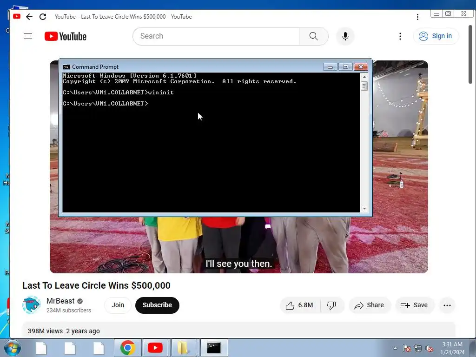Click the magnifier search button
This screenshot has width=476, height=357.
pyautogui.click(x=314, y=36)
